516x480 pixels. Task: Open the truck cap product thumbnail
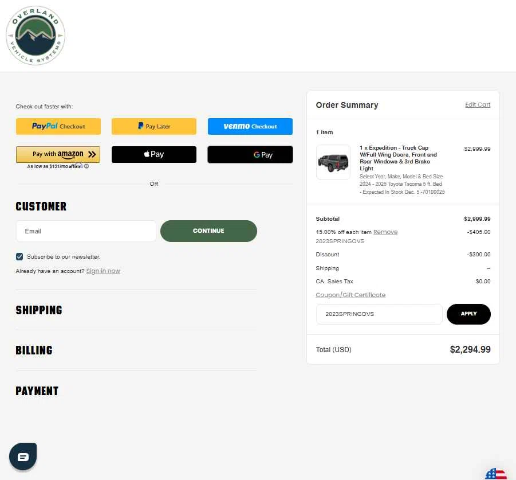pos(333,162)
